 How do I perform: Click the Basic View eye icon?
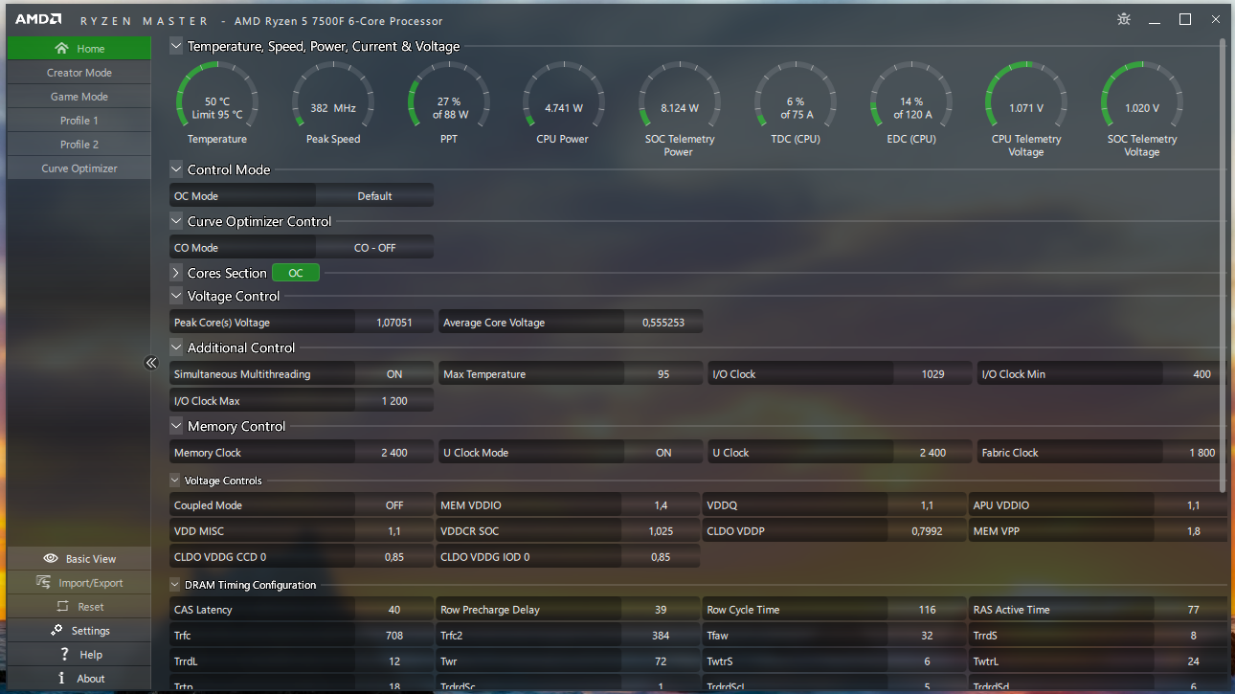[51, 559]
